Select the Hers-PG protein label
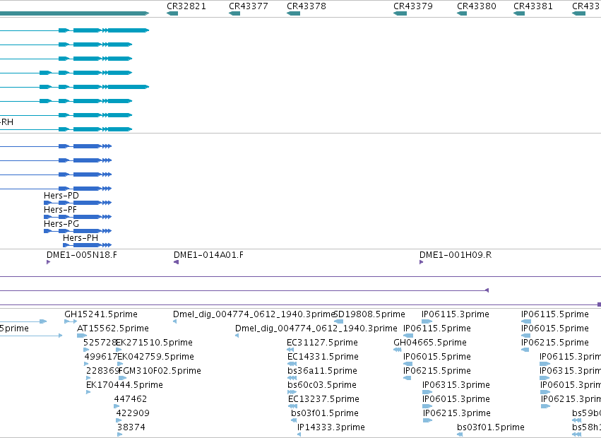 pos(61,224)
